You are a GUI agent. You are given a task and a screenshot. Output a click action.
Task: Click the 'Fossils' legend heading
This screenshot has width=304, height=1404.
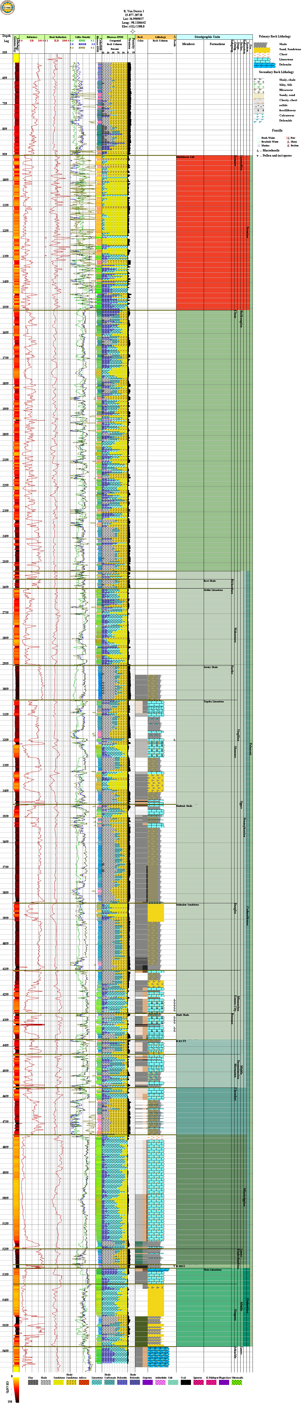point(277,130)
